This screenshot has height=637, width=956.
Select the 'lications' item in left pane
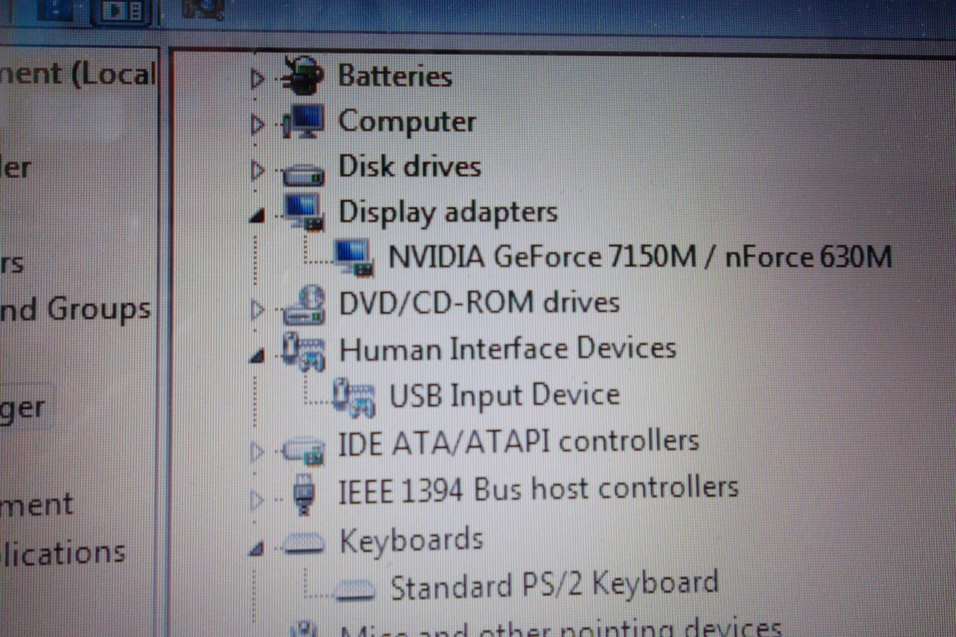[63, 553]
